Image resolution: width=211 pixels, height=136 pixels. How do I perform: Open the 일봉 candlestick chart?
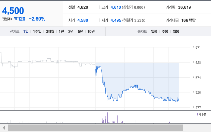tap(154, 31)
